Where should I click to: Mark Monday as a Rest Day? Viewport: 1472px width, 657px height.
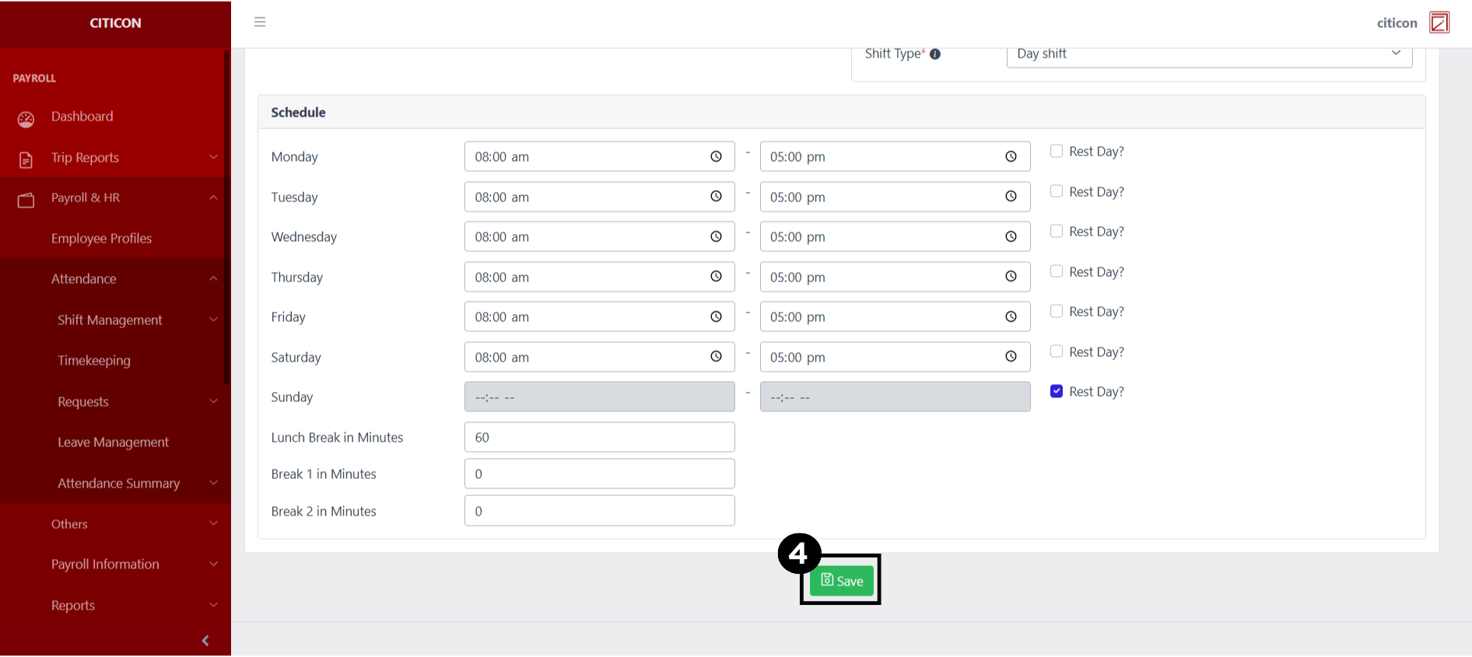click(1057, 152)
